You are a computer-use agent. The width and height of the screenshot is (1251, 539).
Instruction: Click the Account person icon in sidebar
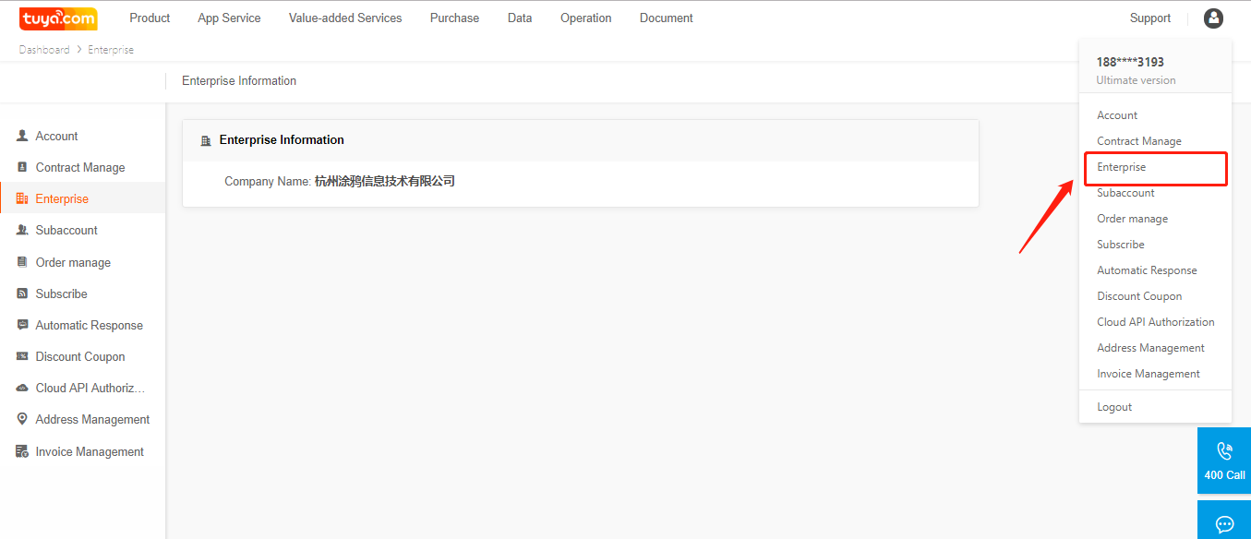click(x=22, y=136)
